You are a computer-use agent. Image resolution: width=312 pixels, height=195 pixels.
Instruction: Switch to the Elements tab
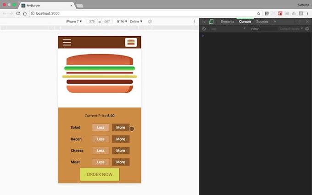[227, 22]
